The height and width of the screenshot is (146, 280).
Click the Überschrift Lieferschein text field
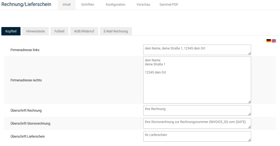197,136
